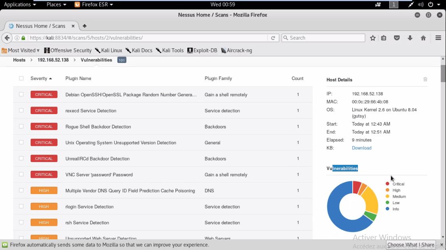This screenshot has height=250, width=446.
Task: Click the green padlock security icon
Action: click(x=23, y=38)
